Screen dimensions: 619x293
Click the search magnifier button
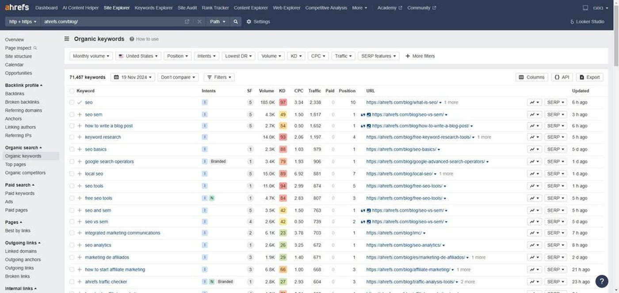236,22
